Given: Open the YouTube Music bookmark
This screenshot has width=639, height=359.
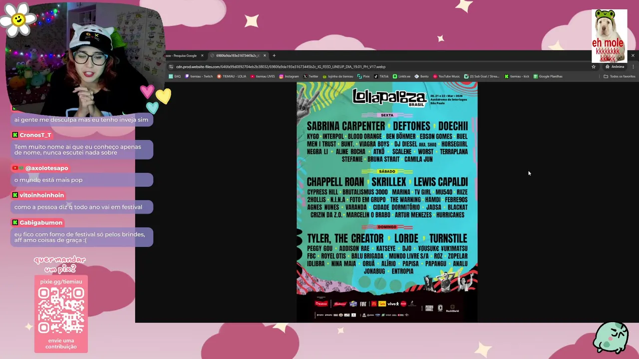Looking at the screenshot, I should click(446, 76).
